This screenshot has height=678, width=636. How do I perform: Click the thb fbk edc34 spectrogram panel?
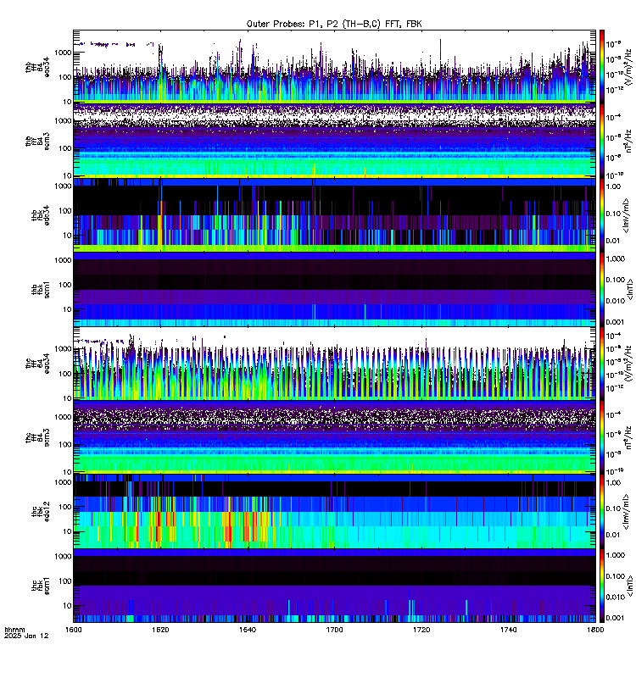click(x=334, y=215)
